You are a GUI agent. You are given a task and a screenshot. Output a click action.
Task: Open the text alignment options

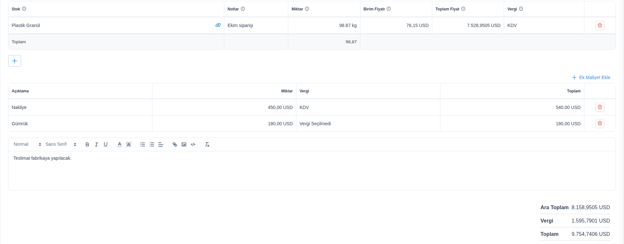pos(161,144)
